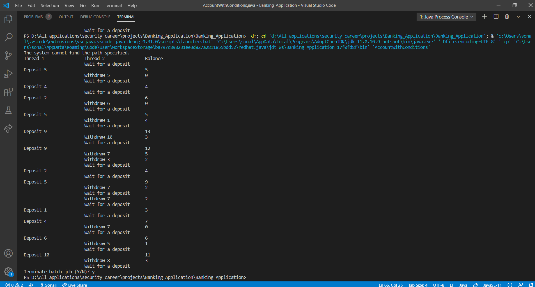Viewport: 535px width, 287px height.
Task: Restore down the VS Code window
Action: point(515,5)
